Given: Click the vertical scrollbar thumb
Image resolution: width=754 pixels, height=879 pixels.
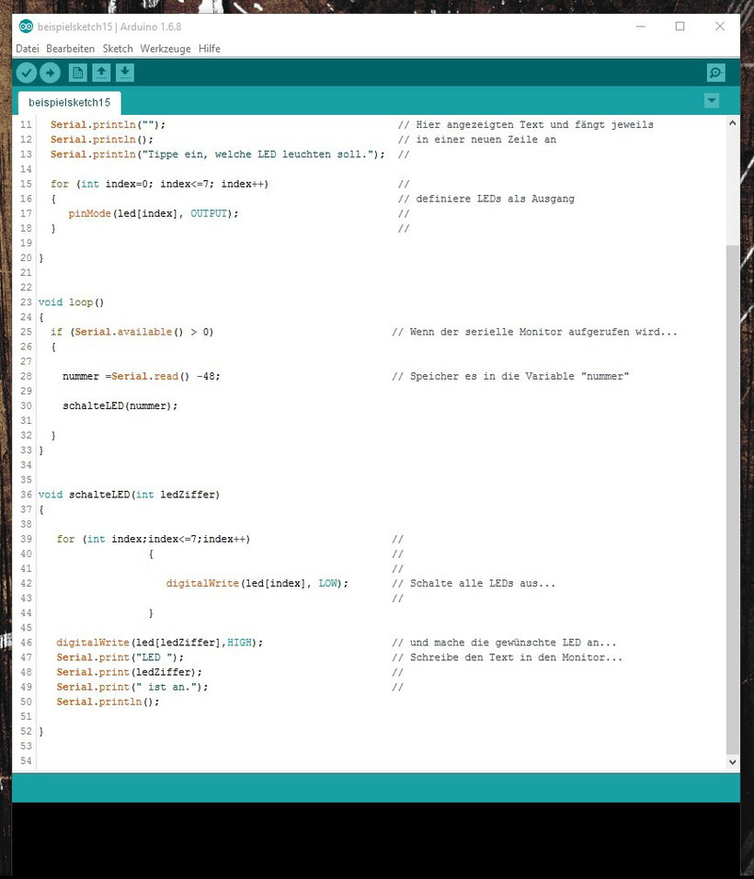Looking at the screenshot, I should pos(732,499).
